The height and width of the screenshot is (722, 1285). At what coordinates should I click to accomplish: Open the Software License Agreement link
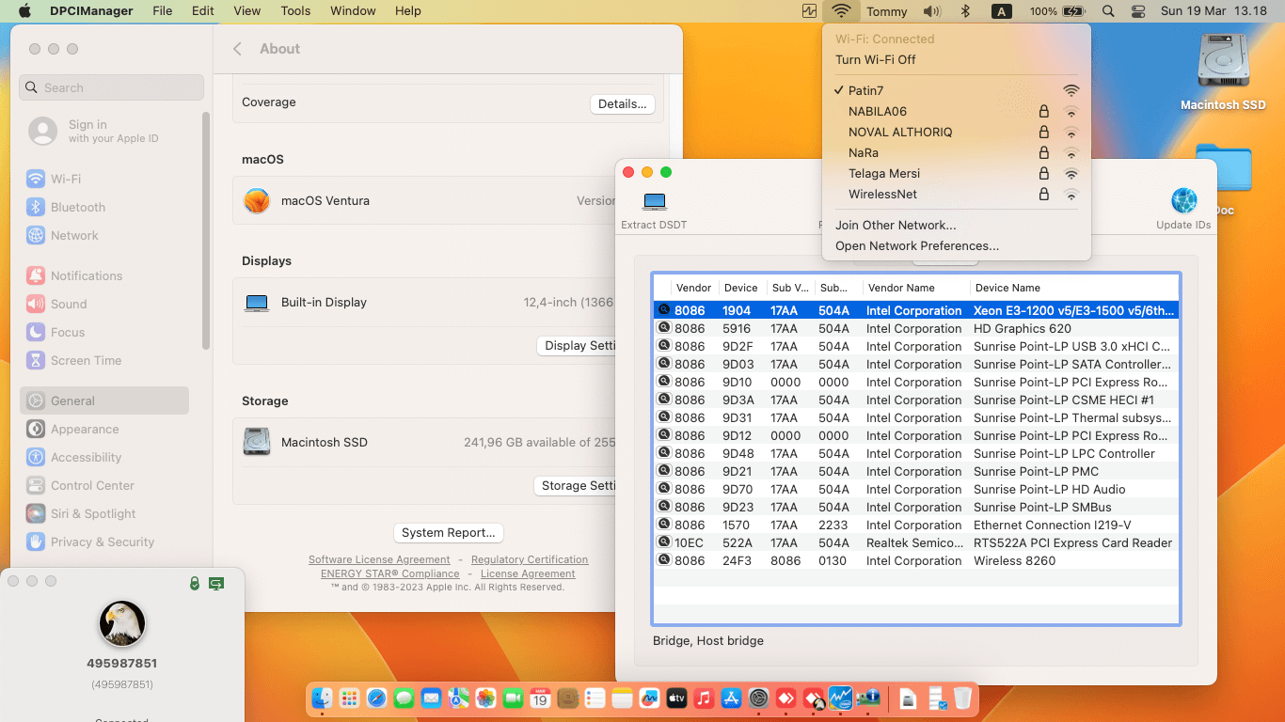[x=379, y=559]
